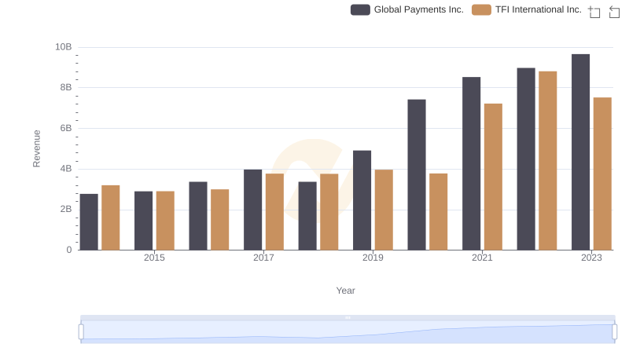Screen dimensions: 629x362
Task: Click the 4B y-axis label
Action: (66, 169)
